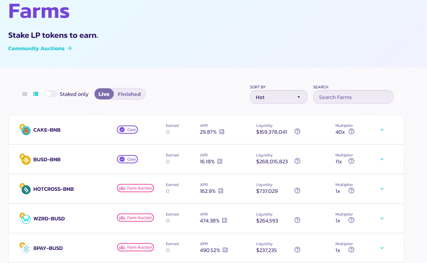Click multiplier help icon for 8PAY-BUSD
The height and width of the screenshot is (263, 427).
point(351,250)
